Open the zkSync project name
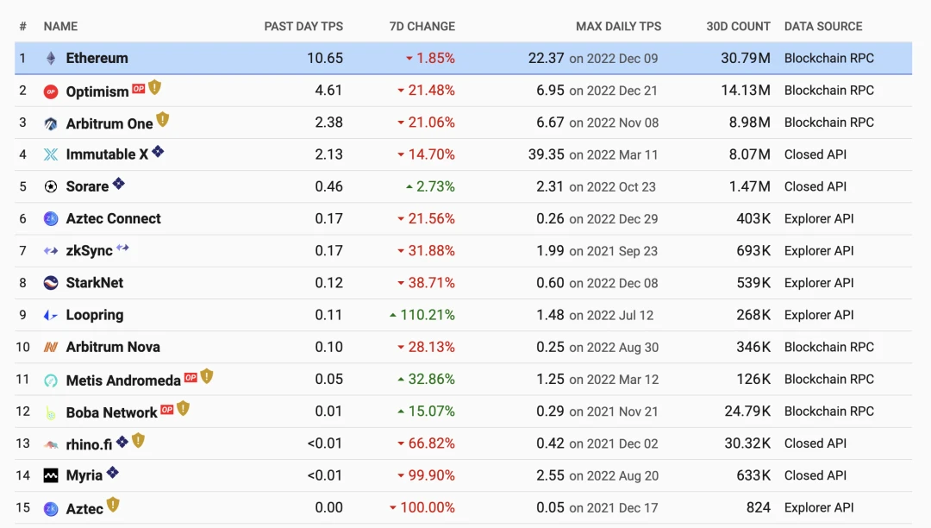The height and width of the screenshot is (528, 931). coord(89,251)
